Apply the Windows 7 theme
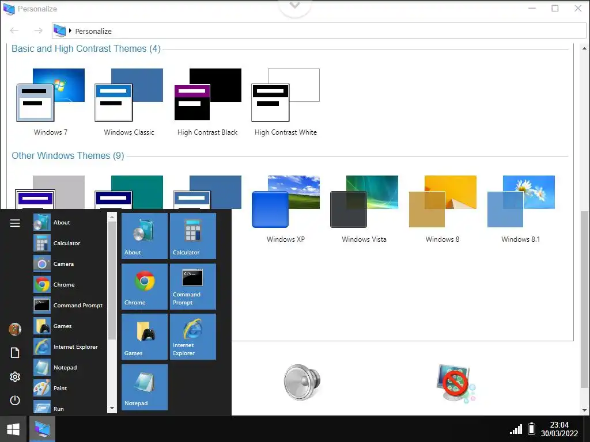This screenshot has height=442, width=590. [51, 102]
